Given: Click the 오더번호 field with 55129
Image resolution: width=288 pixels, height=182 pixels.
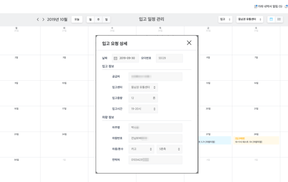Looking at the screenshot, I should pyautogui.click(x=169, y=58).
